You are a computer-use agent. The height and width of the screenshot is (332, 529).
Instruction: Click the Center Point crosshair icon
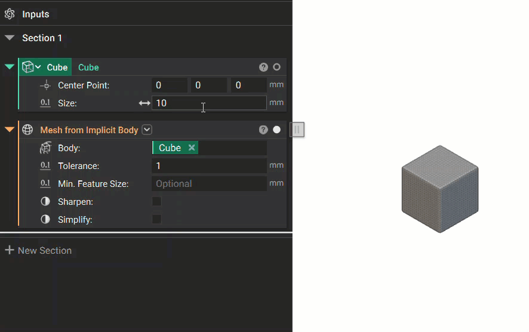[x=45, y=85]
